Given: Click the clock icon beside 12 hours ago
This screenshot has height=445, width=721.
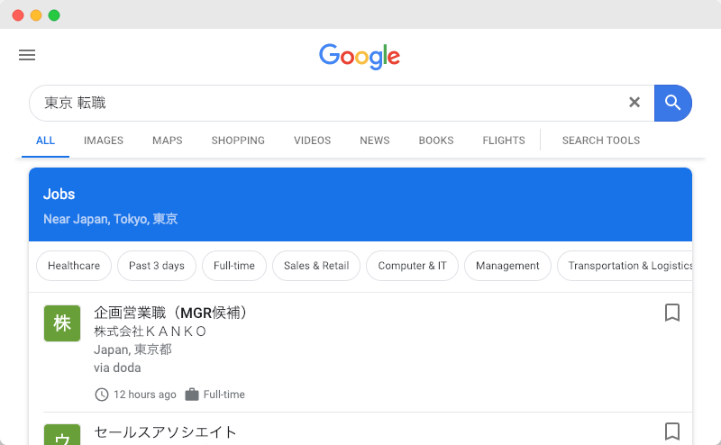Looking at the screenshot, I should pyautogui.click(x=102, y=395).
